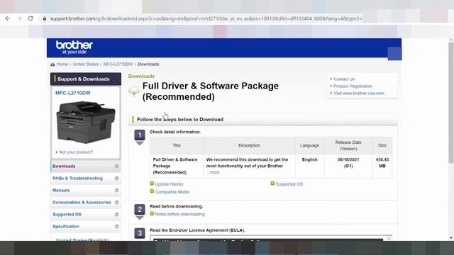Click Support & Downloads sidebar header

click(86, 79)
